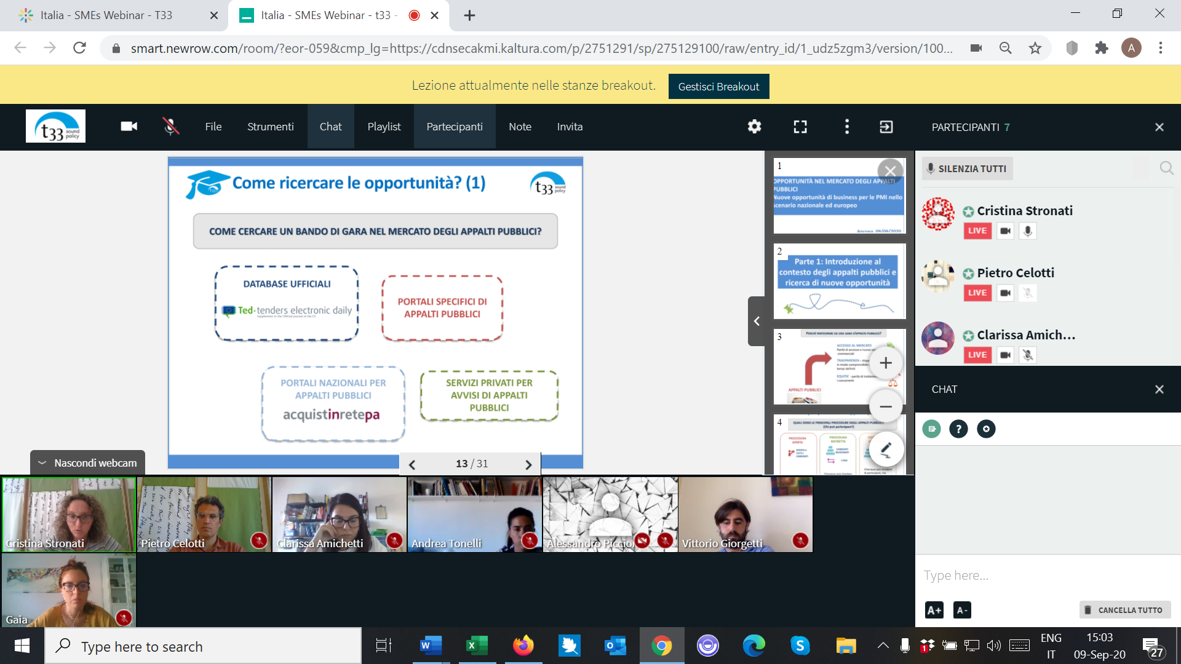Image resolution: width=1181 pixels, height=664 pixels.
Task: Collapse slide thumbnails panel chevron
Action: point(757,321)
